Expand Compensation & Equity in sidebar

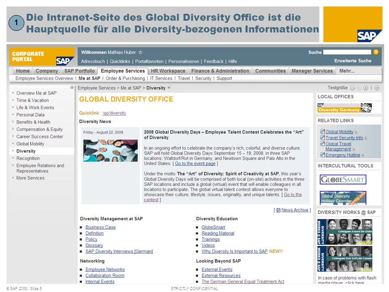coord(13,129)
